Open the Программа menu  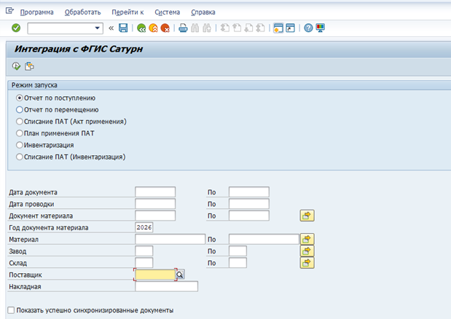tap(37, 12)
